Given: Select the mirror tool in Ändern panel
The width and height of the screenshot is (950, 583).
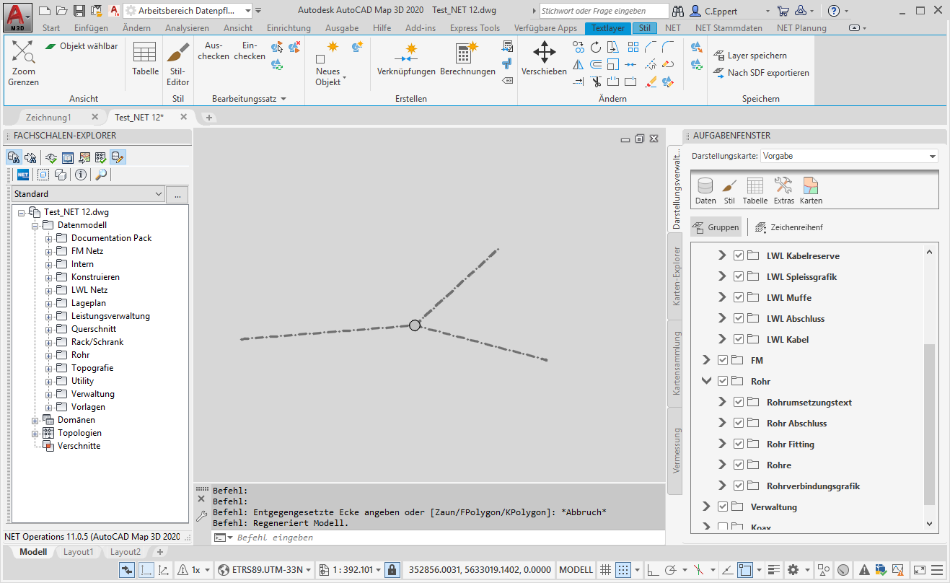Looking at the screenshot, I should [579, 65].
